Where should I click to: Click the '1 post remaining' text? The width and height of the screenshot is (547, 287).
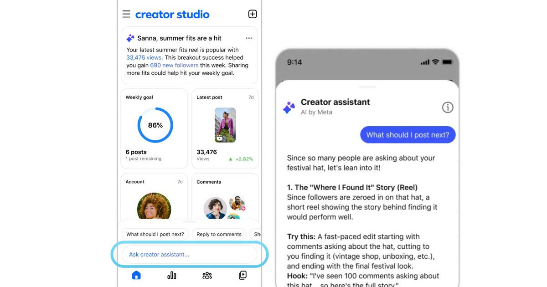144,159
